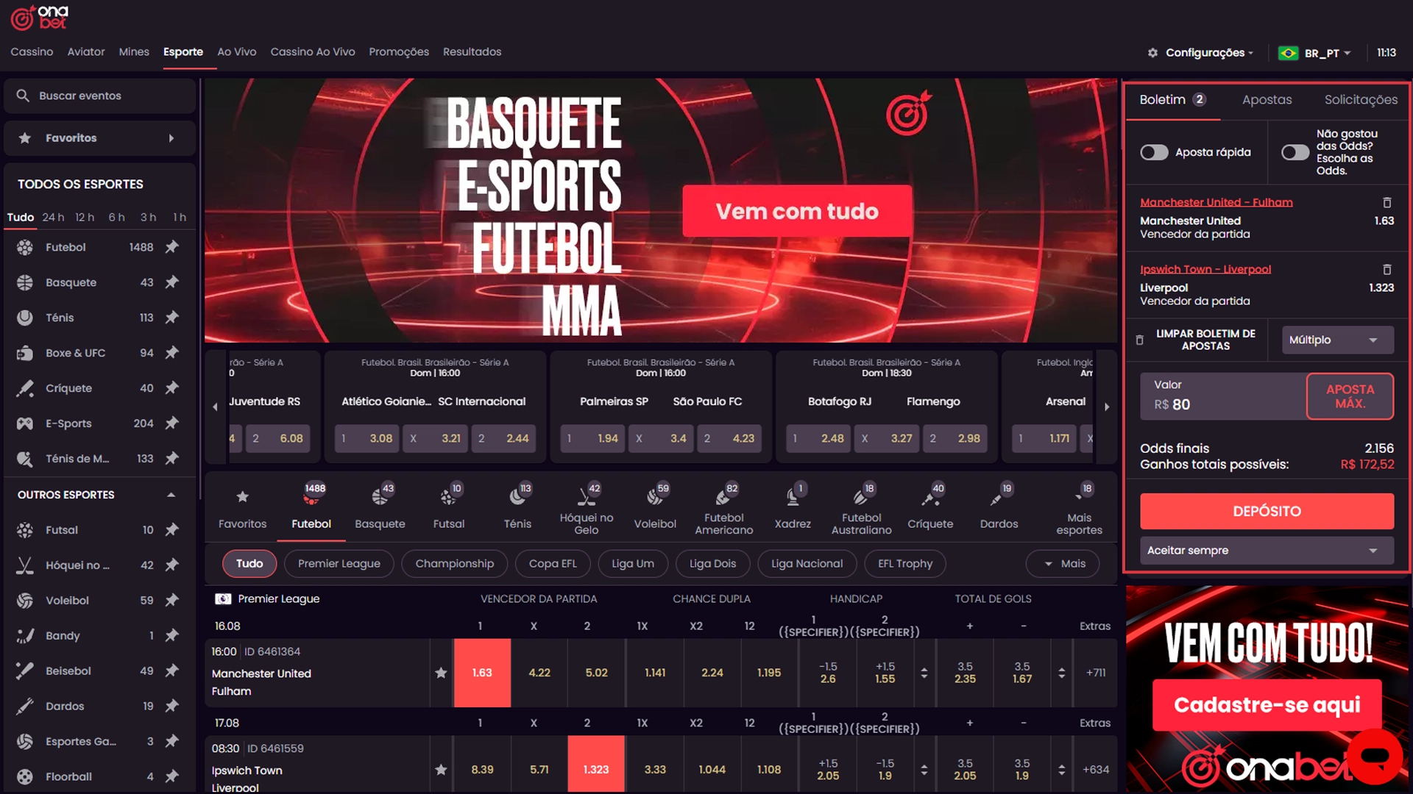Open the Aviator menu item
1413x794 pixels.
(86, 51)
